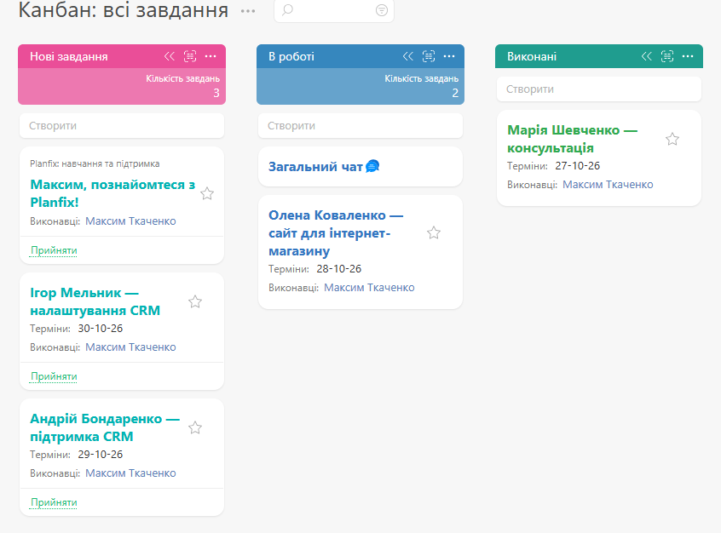The width and height of the screenshot is (721, 533).
Task: Collapse the Нові завдання column
Action: coord(170,56)
